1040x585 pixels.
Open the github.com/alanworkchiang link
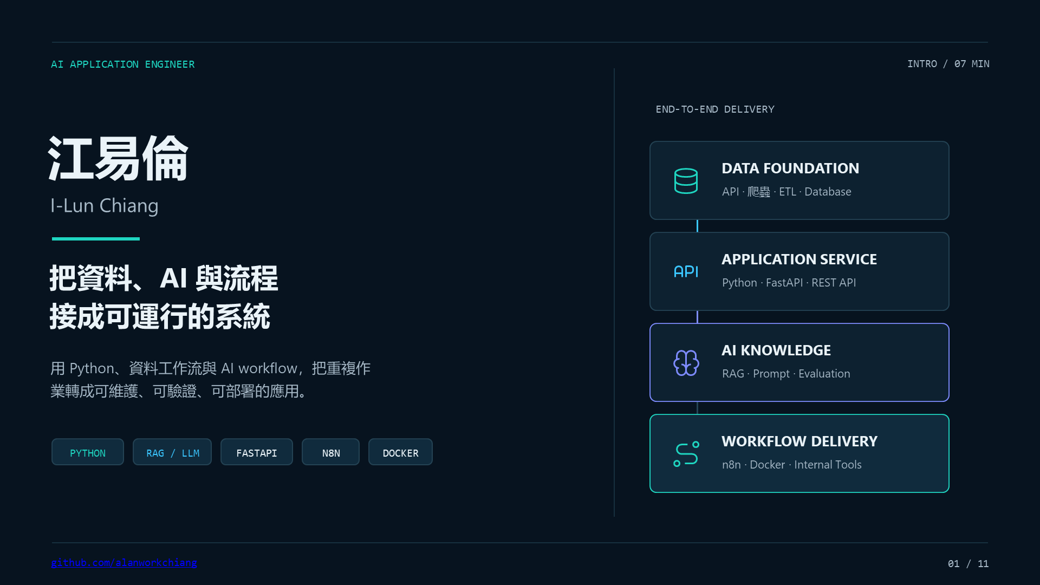click(124, 563)
